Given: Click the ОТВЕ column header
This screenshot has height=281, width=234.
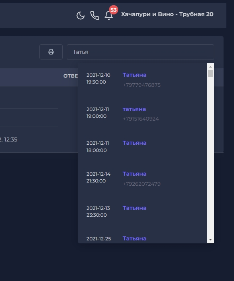Looking at the screenshot, I should click(x=70, y=76).
